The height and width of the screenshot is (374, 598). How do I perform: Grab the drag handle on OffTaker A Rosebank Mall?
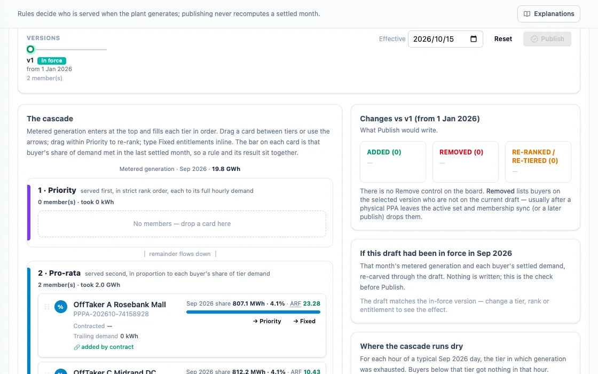tap(47, 307)
